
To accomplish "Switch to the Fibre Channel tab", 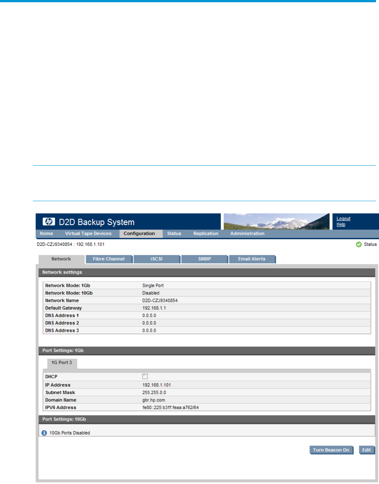I will point(109,259).
